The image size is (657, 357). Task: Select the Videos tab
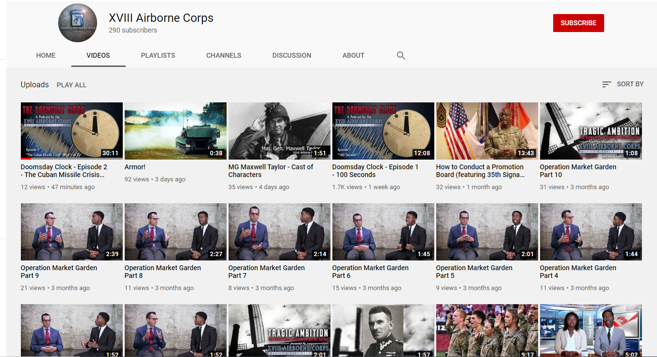pos(99,55)
